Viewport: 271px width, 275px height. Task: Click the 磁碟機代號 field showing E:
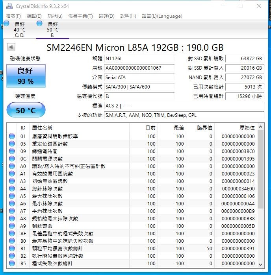(x=139, y=96)
